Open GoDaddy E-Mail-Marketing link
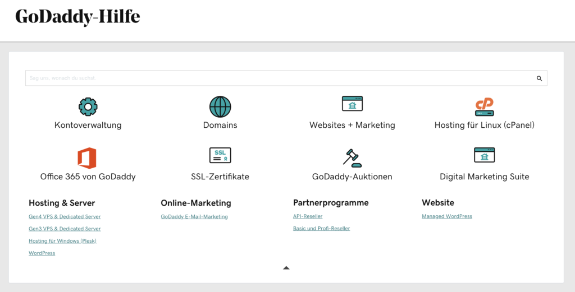The image size is (575, 292). pos(194,217)
